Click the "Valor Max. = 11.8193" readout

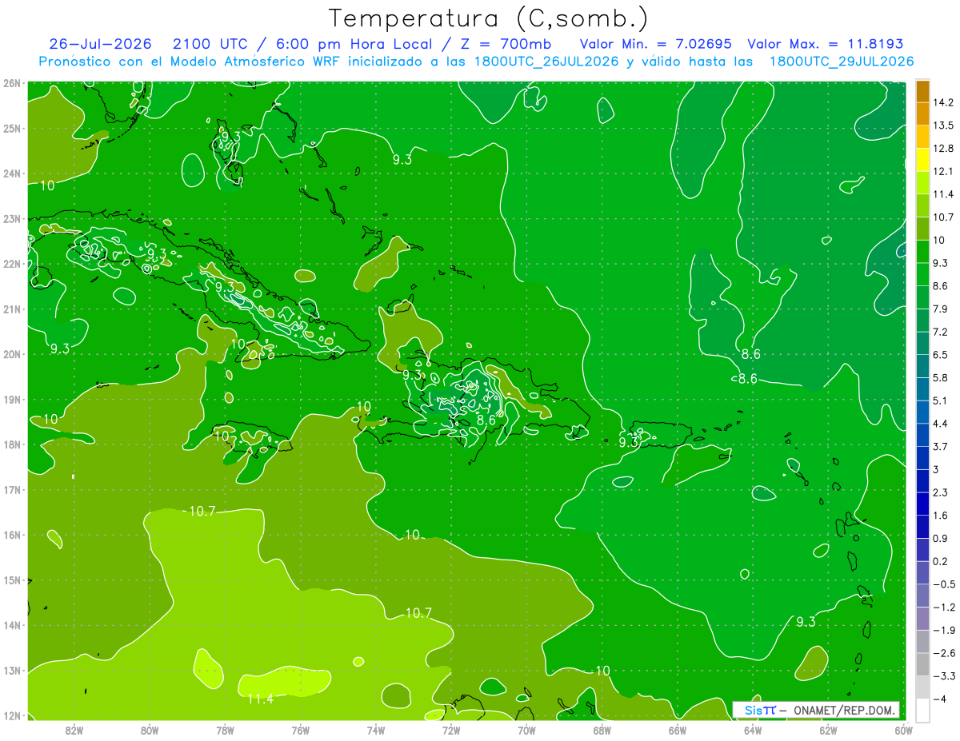tap(825, 44)
